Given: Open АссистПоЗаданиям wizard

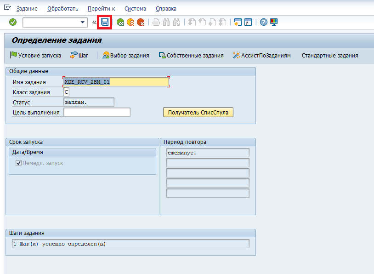Looking at the screenshot, I should point(262,55).
